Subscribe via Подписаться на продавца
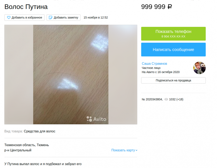This screenshot has height=168, width=217. click(x=173, y=80)
